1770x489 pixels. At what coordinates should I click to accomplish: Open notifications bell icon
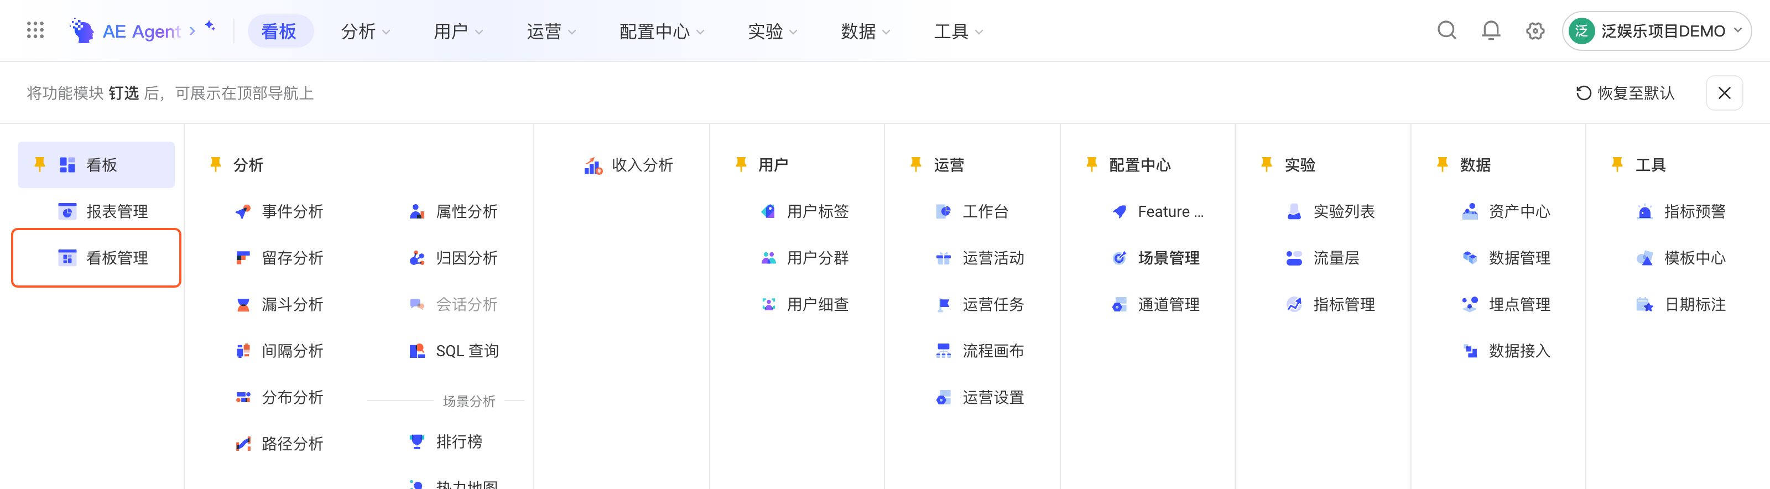click(x=1490, y=30)
